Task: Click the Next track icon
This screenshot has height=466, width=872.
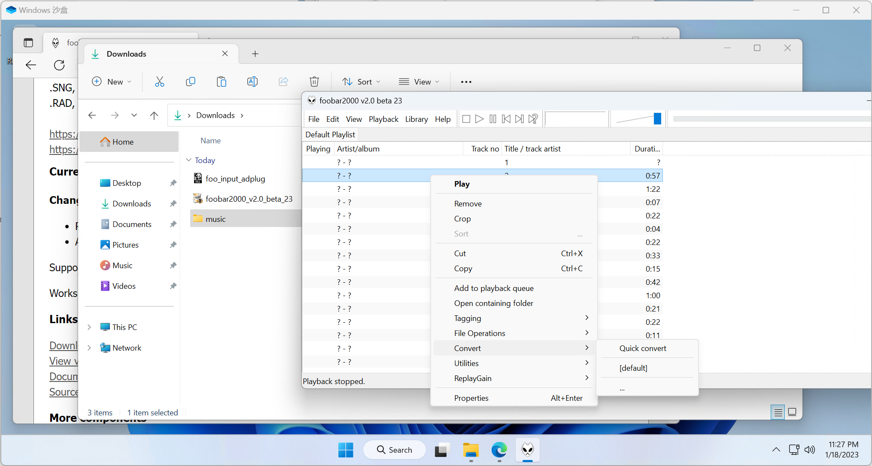Action: 520,119
